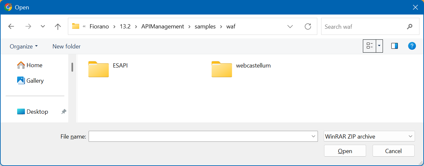
Task: Expand the view options dropdown arrow
Action: tap(379, 46)
